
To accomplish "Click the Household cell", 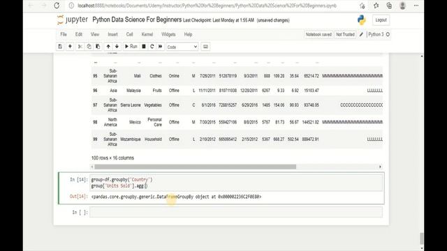I will (x=154, y=139).
